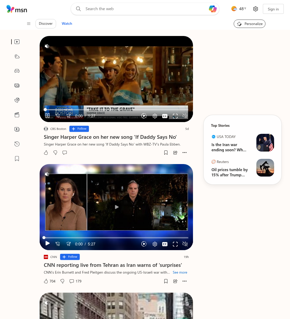This screenshot has height=319, width=290.
Task: Dislike the Harper Grace video
Action: 55,153
